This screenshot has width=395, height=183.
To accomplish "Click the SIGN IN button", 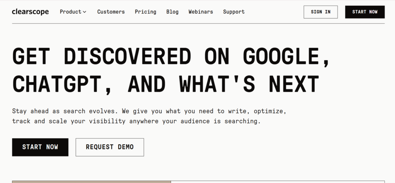I will pos(321,12).
